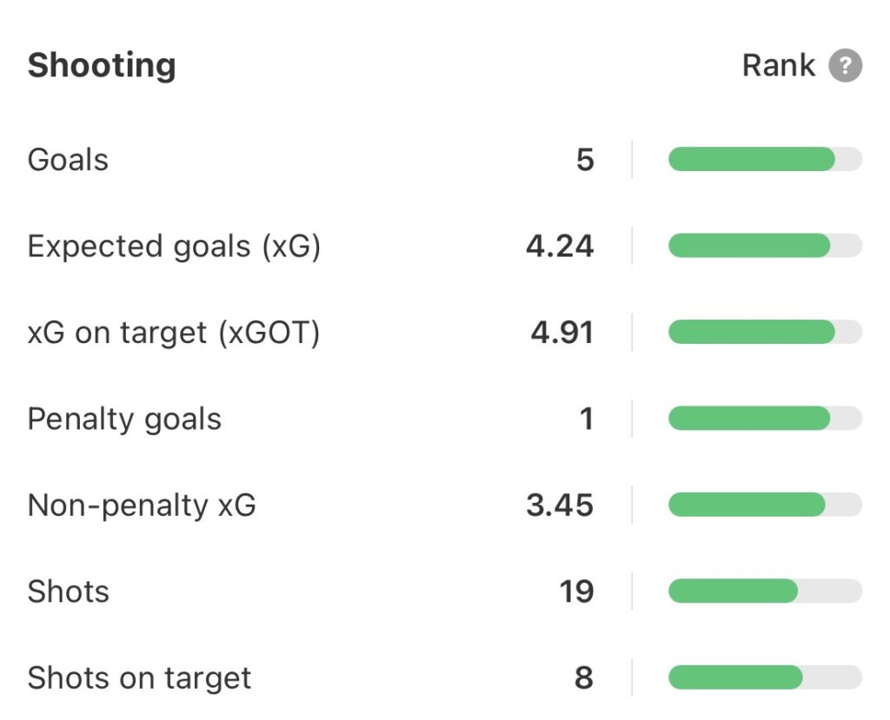Click the Expected goals rank bar
Image resolution: width=890 pixels, height=720 pixels.
tap(765, 247)
